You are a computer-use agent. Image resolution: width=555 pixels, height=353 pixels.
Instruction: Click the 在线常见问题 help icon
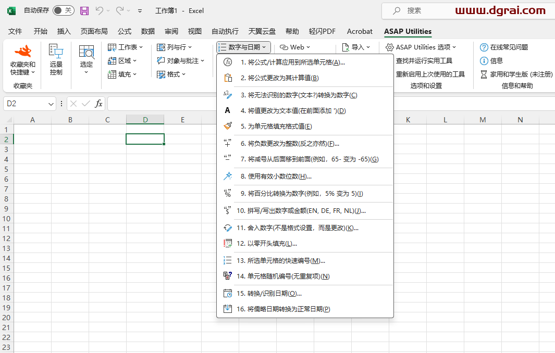(484, 47)
